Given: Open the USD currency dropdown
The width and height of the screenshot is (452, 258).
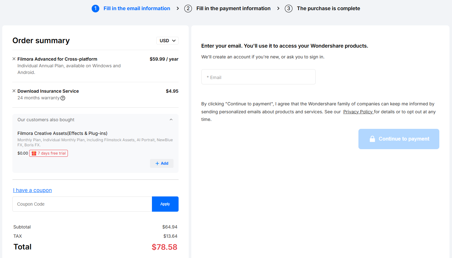Looking at the screenshot, I should click(x=167, y=41).
